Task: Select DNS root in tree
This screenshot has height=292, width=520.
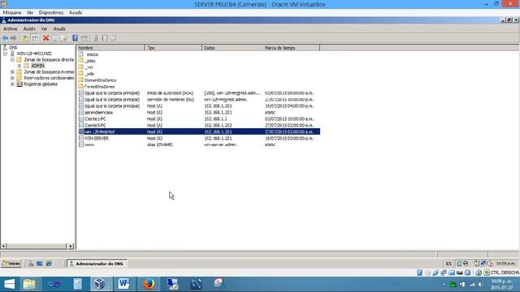Action: pos(13,48)
